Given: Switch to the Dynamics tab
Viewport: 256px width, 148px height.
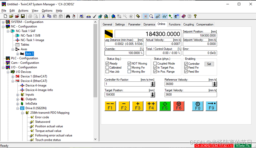Looking at the screenshot, I should click(149, 24).
